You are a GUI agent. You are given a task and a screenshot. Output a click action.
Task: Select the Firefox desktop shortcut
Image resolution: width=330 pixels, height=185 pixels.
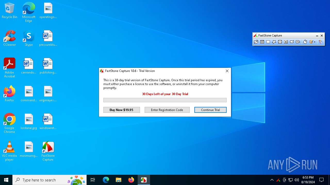click(10, 94)
